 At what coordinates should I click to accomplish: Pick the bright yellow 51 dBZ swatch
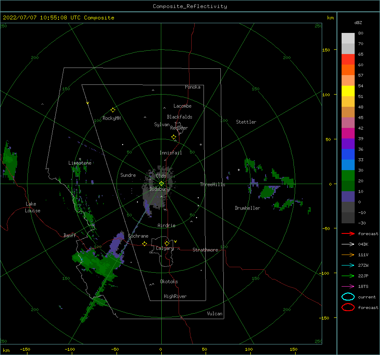click(x=348, y=91)
